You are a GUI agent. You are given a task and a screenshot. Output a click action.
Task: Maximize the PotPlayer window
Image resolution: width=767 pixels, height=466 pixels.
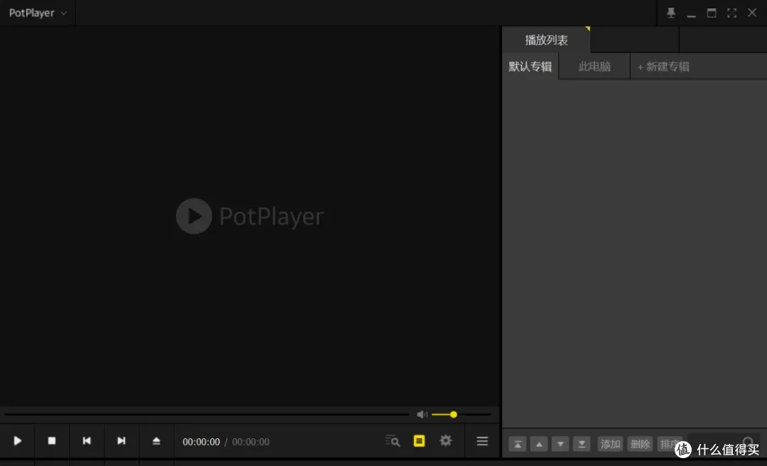[712, 13]
